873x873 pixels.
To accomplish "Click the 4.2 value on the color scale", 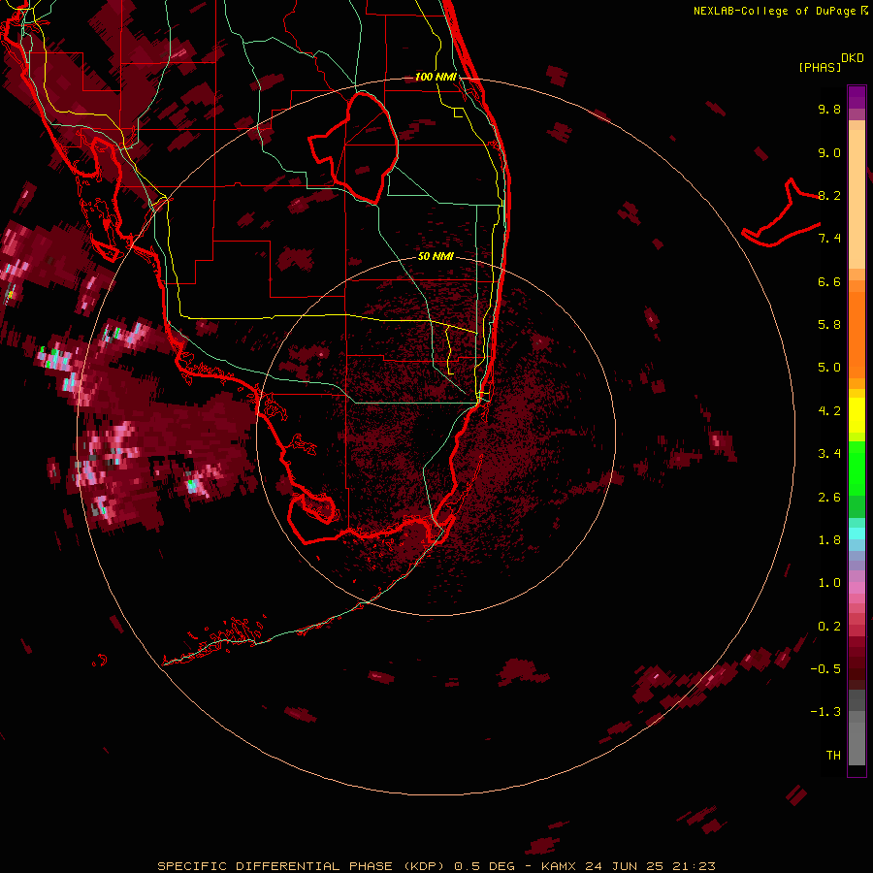I will (x=829, y=411).
